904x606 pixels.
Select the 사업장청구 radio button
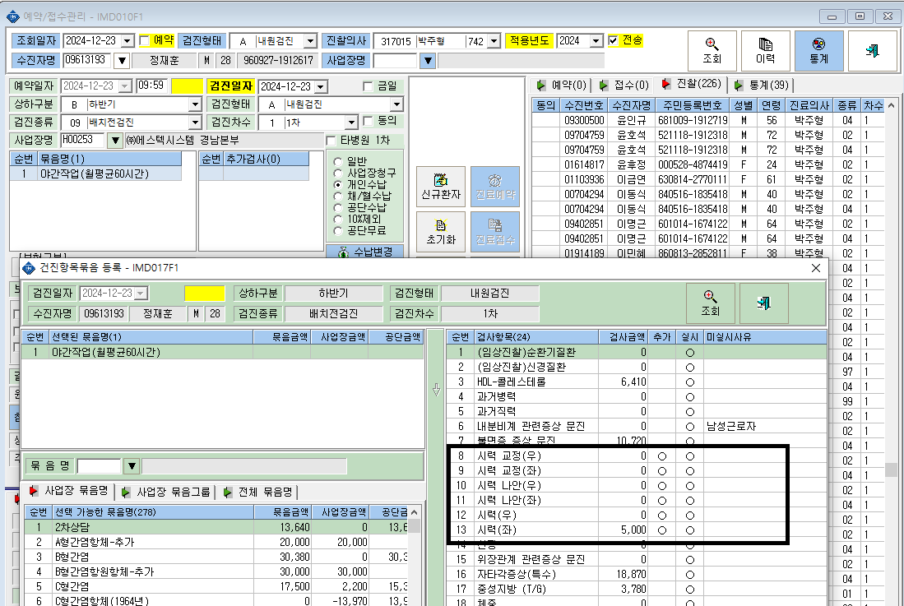tap(338, 173)
